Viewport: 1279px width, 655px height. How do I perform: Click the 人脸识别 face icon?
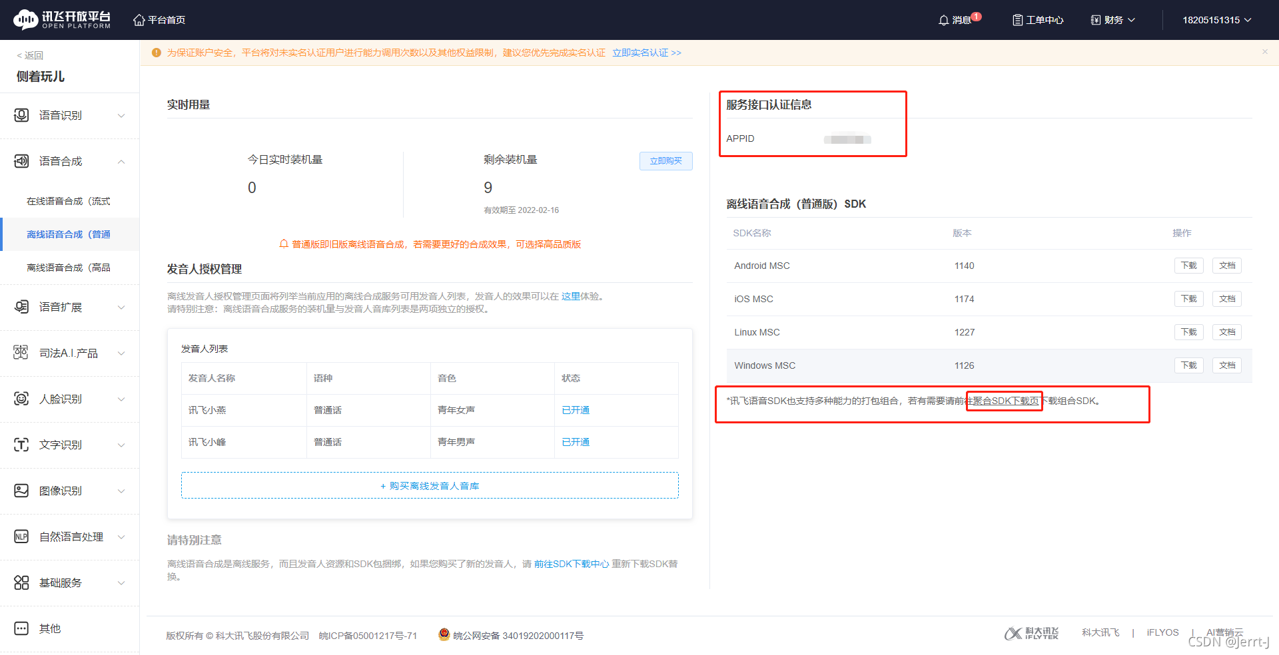point(21,399)
